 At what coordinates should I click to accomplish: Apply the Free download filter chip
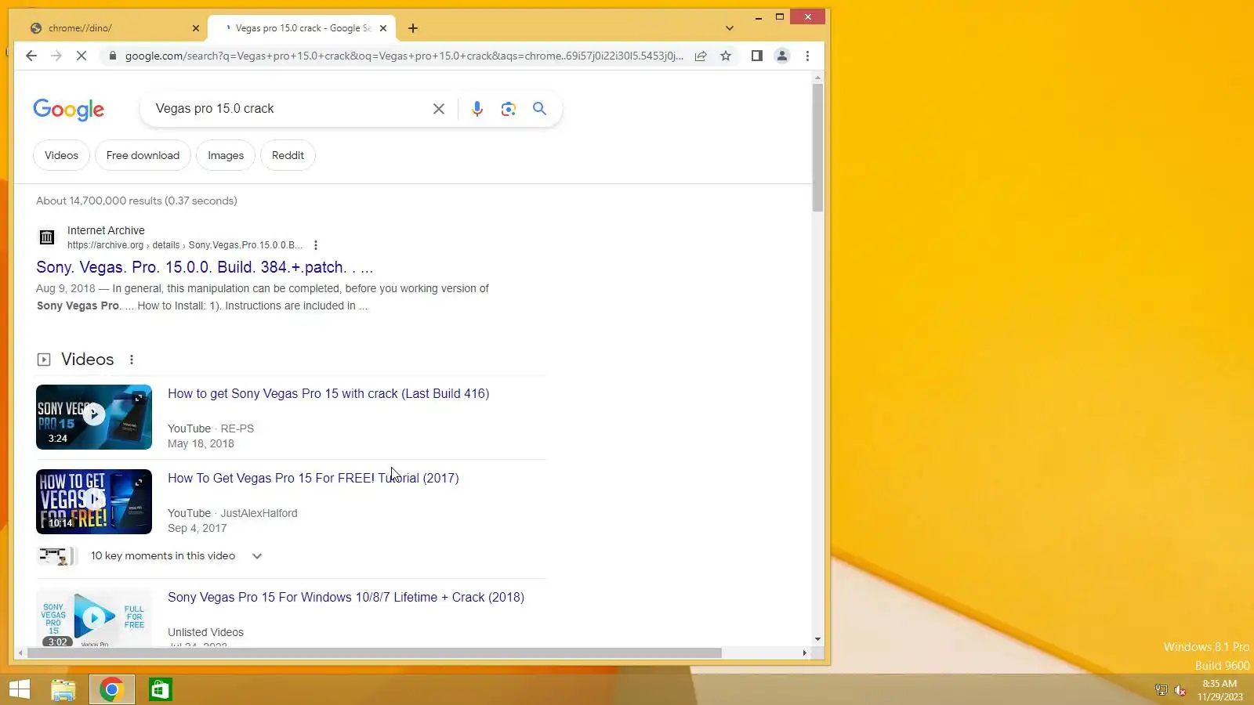point(143,155)
